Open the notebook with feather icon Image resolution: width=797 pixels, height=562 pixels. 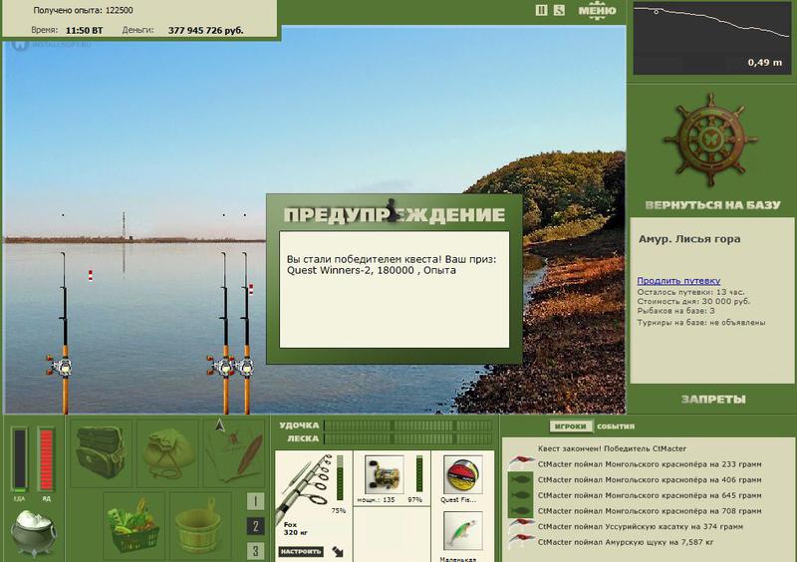pos(234,453)
